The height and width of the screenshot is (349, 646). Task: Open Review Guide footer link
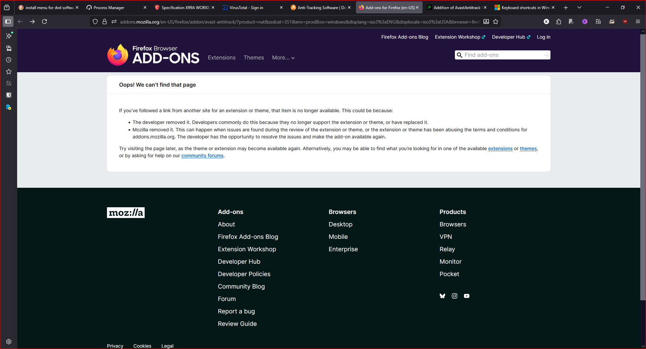pos(237,324)
